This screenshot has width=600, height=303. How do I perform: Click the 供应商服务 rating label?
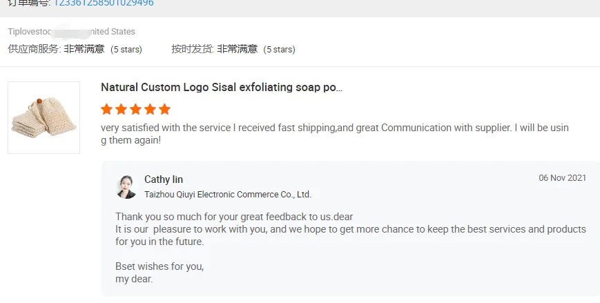(34, 49)
